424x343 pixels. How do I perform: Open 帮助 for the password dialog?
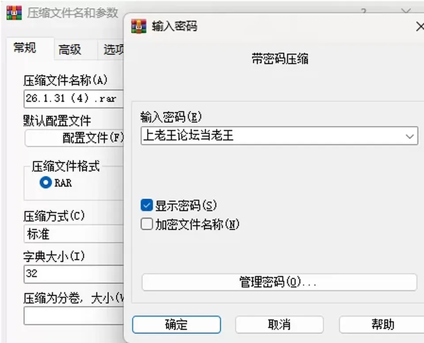pos(382,324)
